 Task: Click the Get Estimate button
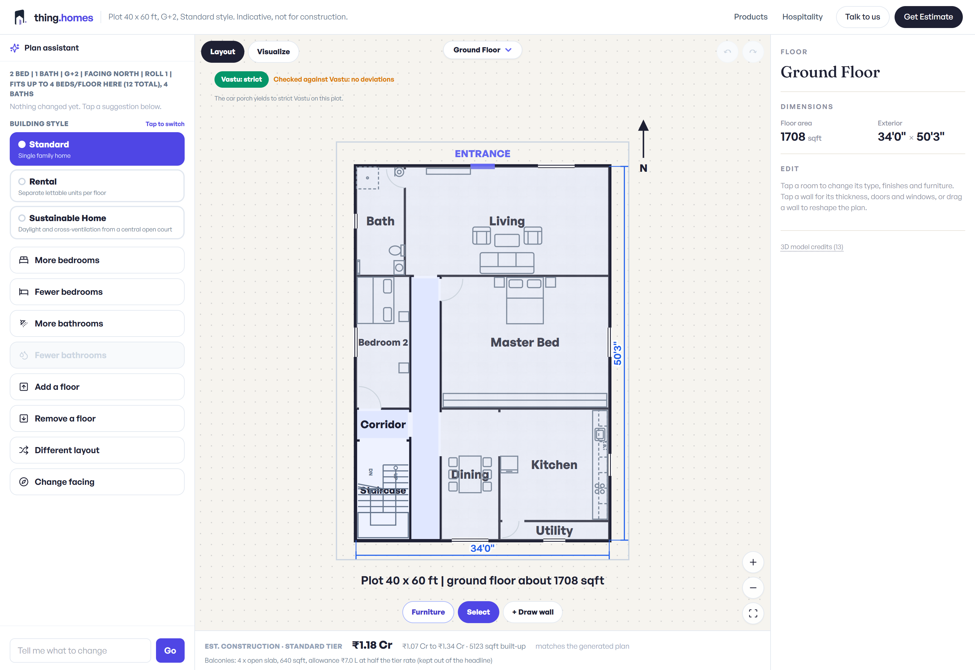point(928,17)
